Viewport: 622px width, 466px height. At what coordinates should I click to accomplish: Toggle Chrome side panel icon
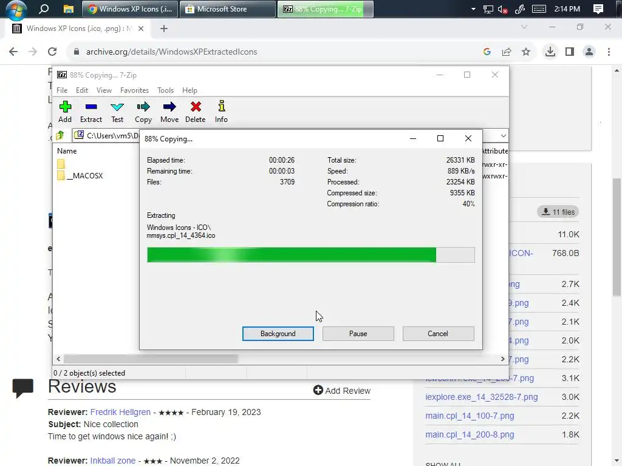click(x=570, y=52)
